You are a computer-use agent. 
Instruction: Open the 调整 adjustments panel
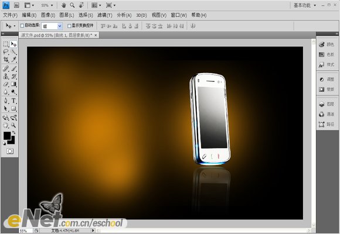point(327,79)
